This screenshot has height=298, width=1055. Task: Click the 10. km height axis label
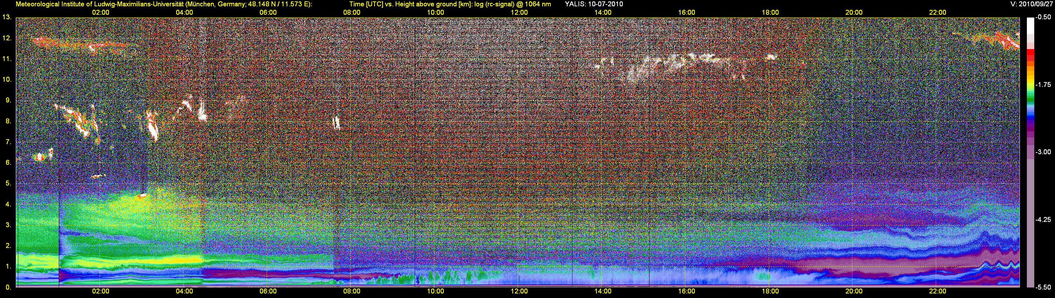pyautogui.click(x=7, y=79)
